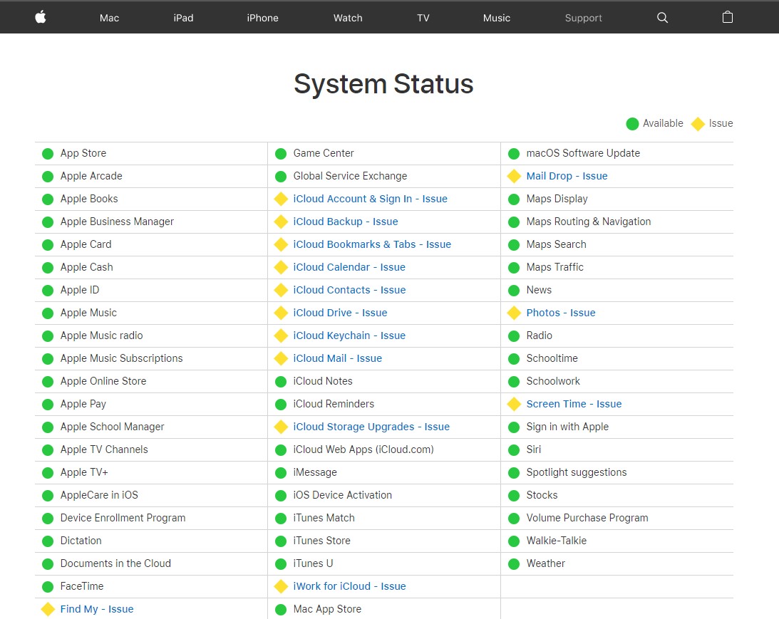This screenshot has height=619, width=779.
Task: Open the iPhone menu
Action: (262, 18)
